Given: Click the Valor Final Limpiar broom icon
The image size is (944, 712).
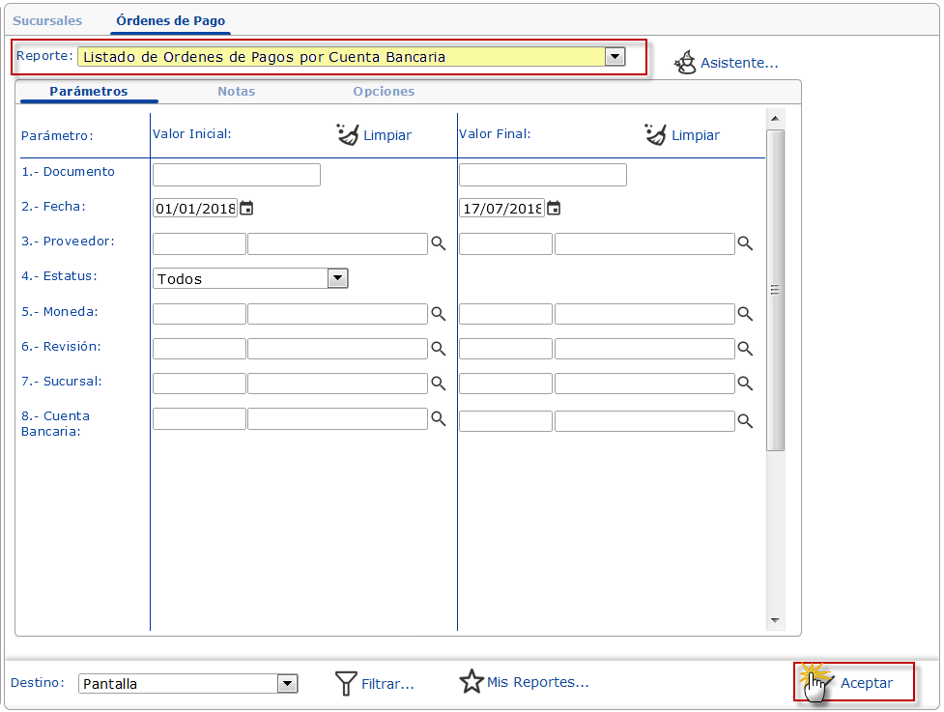Looking at the screenshot, I should click(x=656, y=134).
